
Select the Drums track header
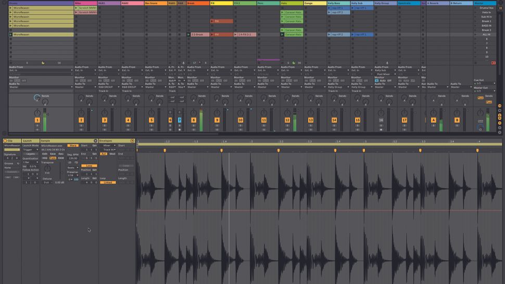[x=41, y=3]
